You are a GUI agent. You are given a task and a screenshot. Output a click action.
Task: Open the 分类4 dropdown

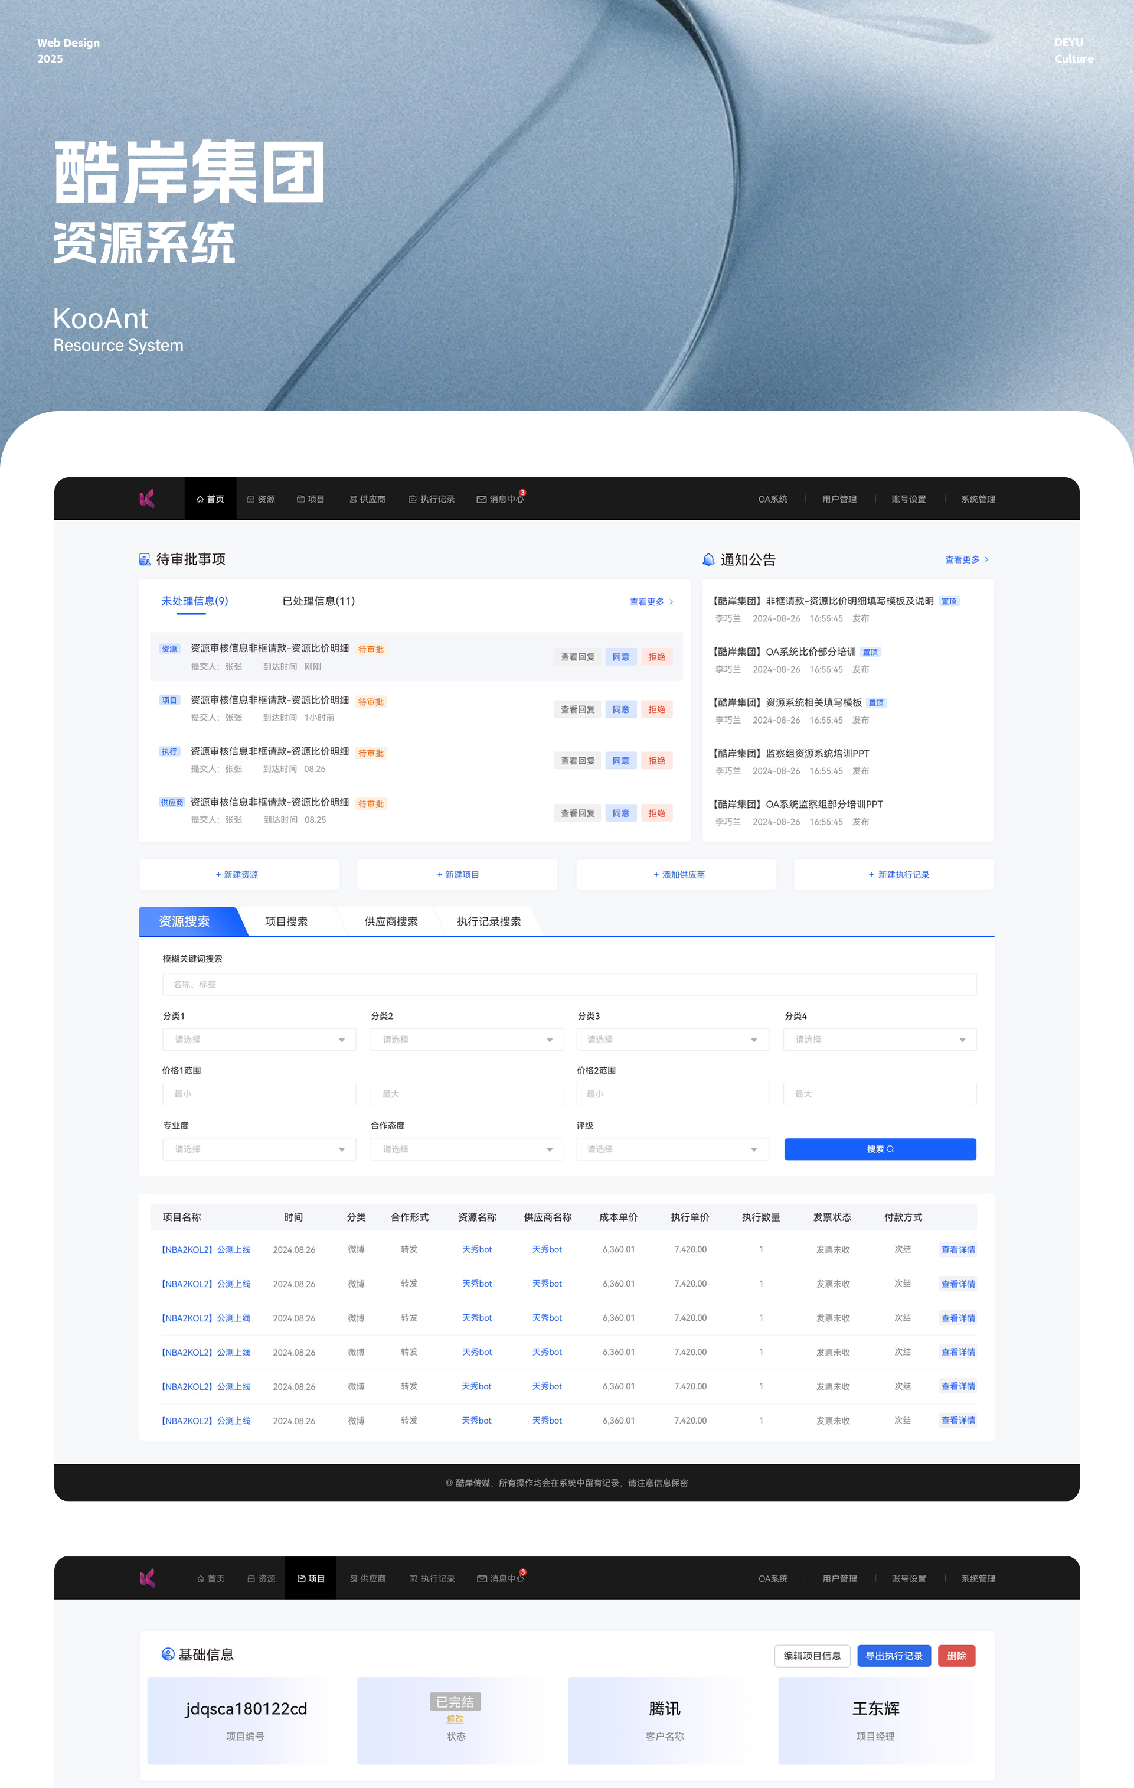coord(880,1040)
